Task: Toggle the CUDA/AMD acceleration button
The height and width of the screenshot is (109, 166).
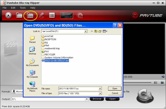Action: point(67,15)
